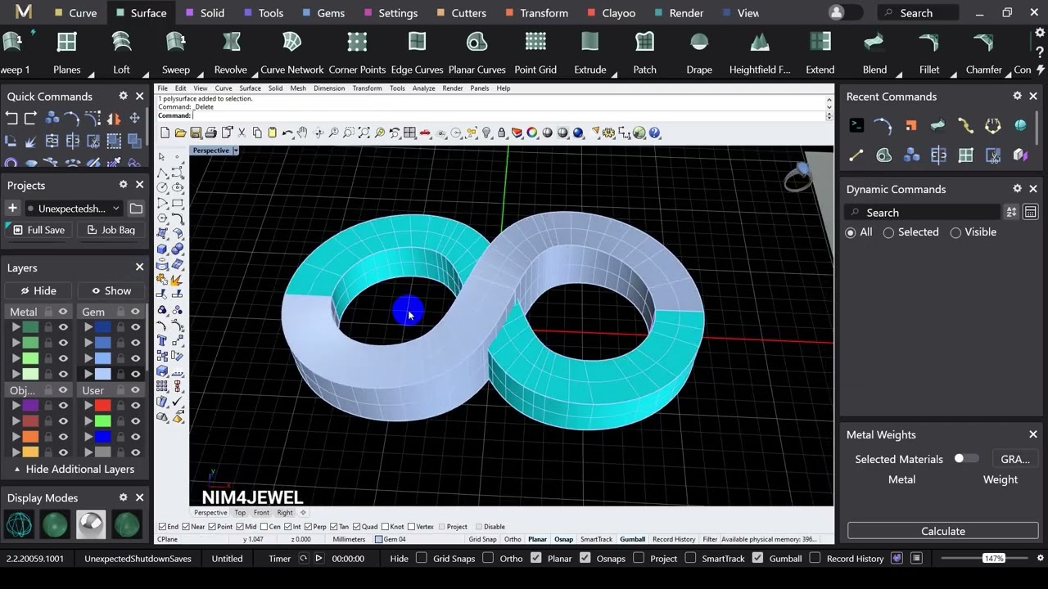Select the Sweep tool icon
Viewport: 1048px width, 589px height.
pos(176,43)
